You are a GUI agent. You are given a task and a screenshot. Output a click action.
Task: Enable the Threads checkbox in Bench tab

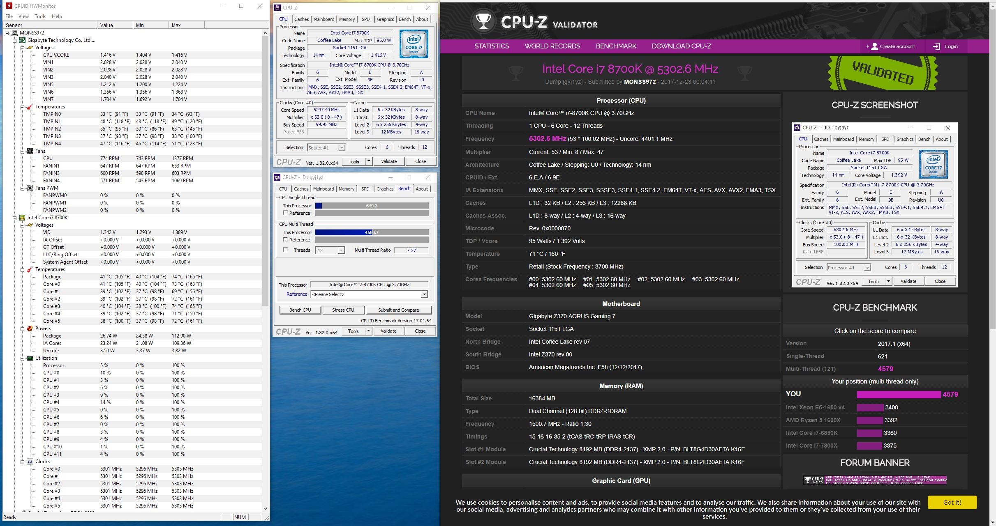pyautogui.click(x=285, y=250)
